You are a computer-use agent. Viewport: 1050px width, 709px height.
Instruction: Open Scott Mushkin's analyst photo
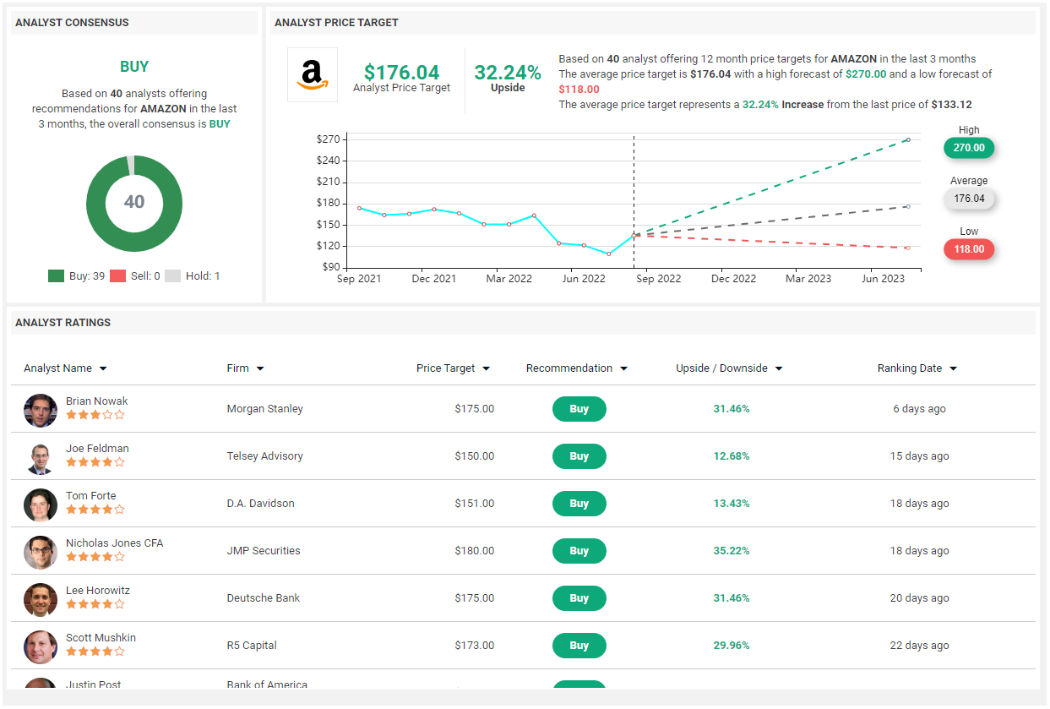(x=41, y=646)
